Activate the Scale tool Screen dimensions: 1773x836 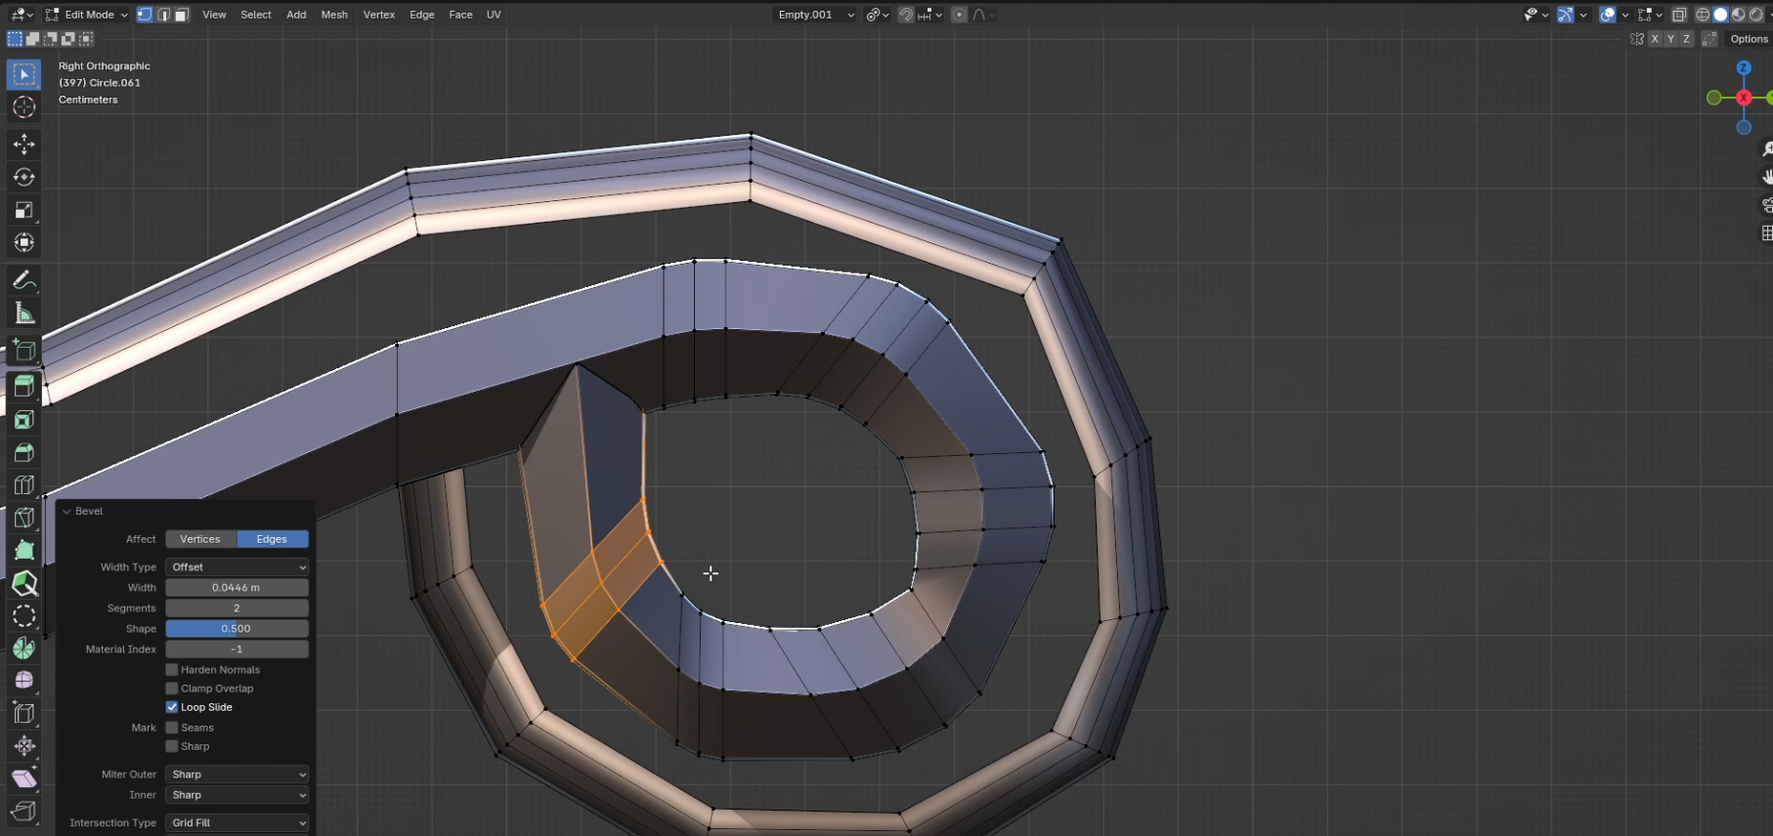(x=24, y=210)
